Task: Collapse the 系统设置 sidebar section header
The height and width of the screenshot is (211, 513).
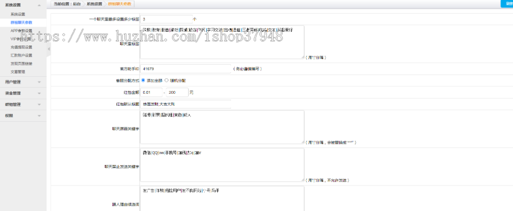Action: (x=23, y=5)
